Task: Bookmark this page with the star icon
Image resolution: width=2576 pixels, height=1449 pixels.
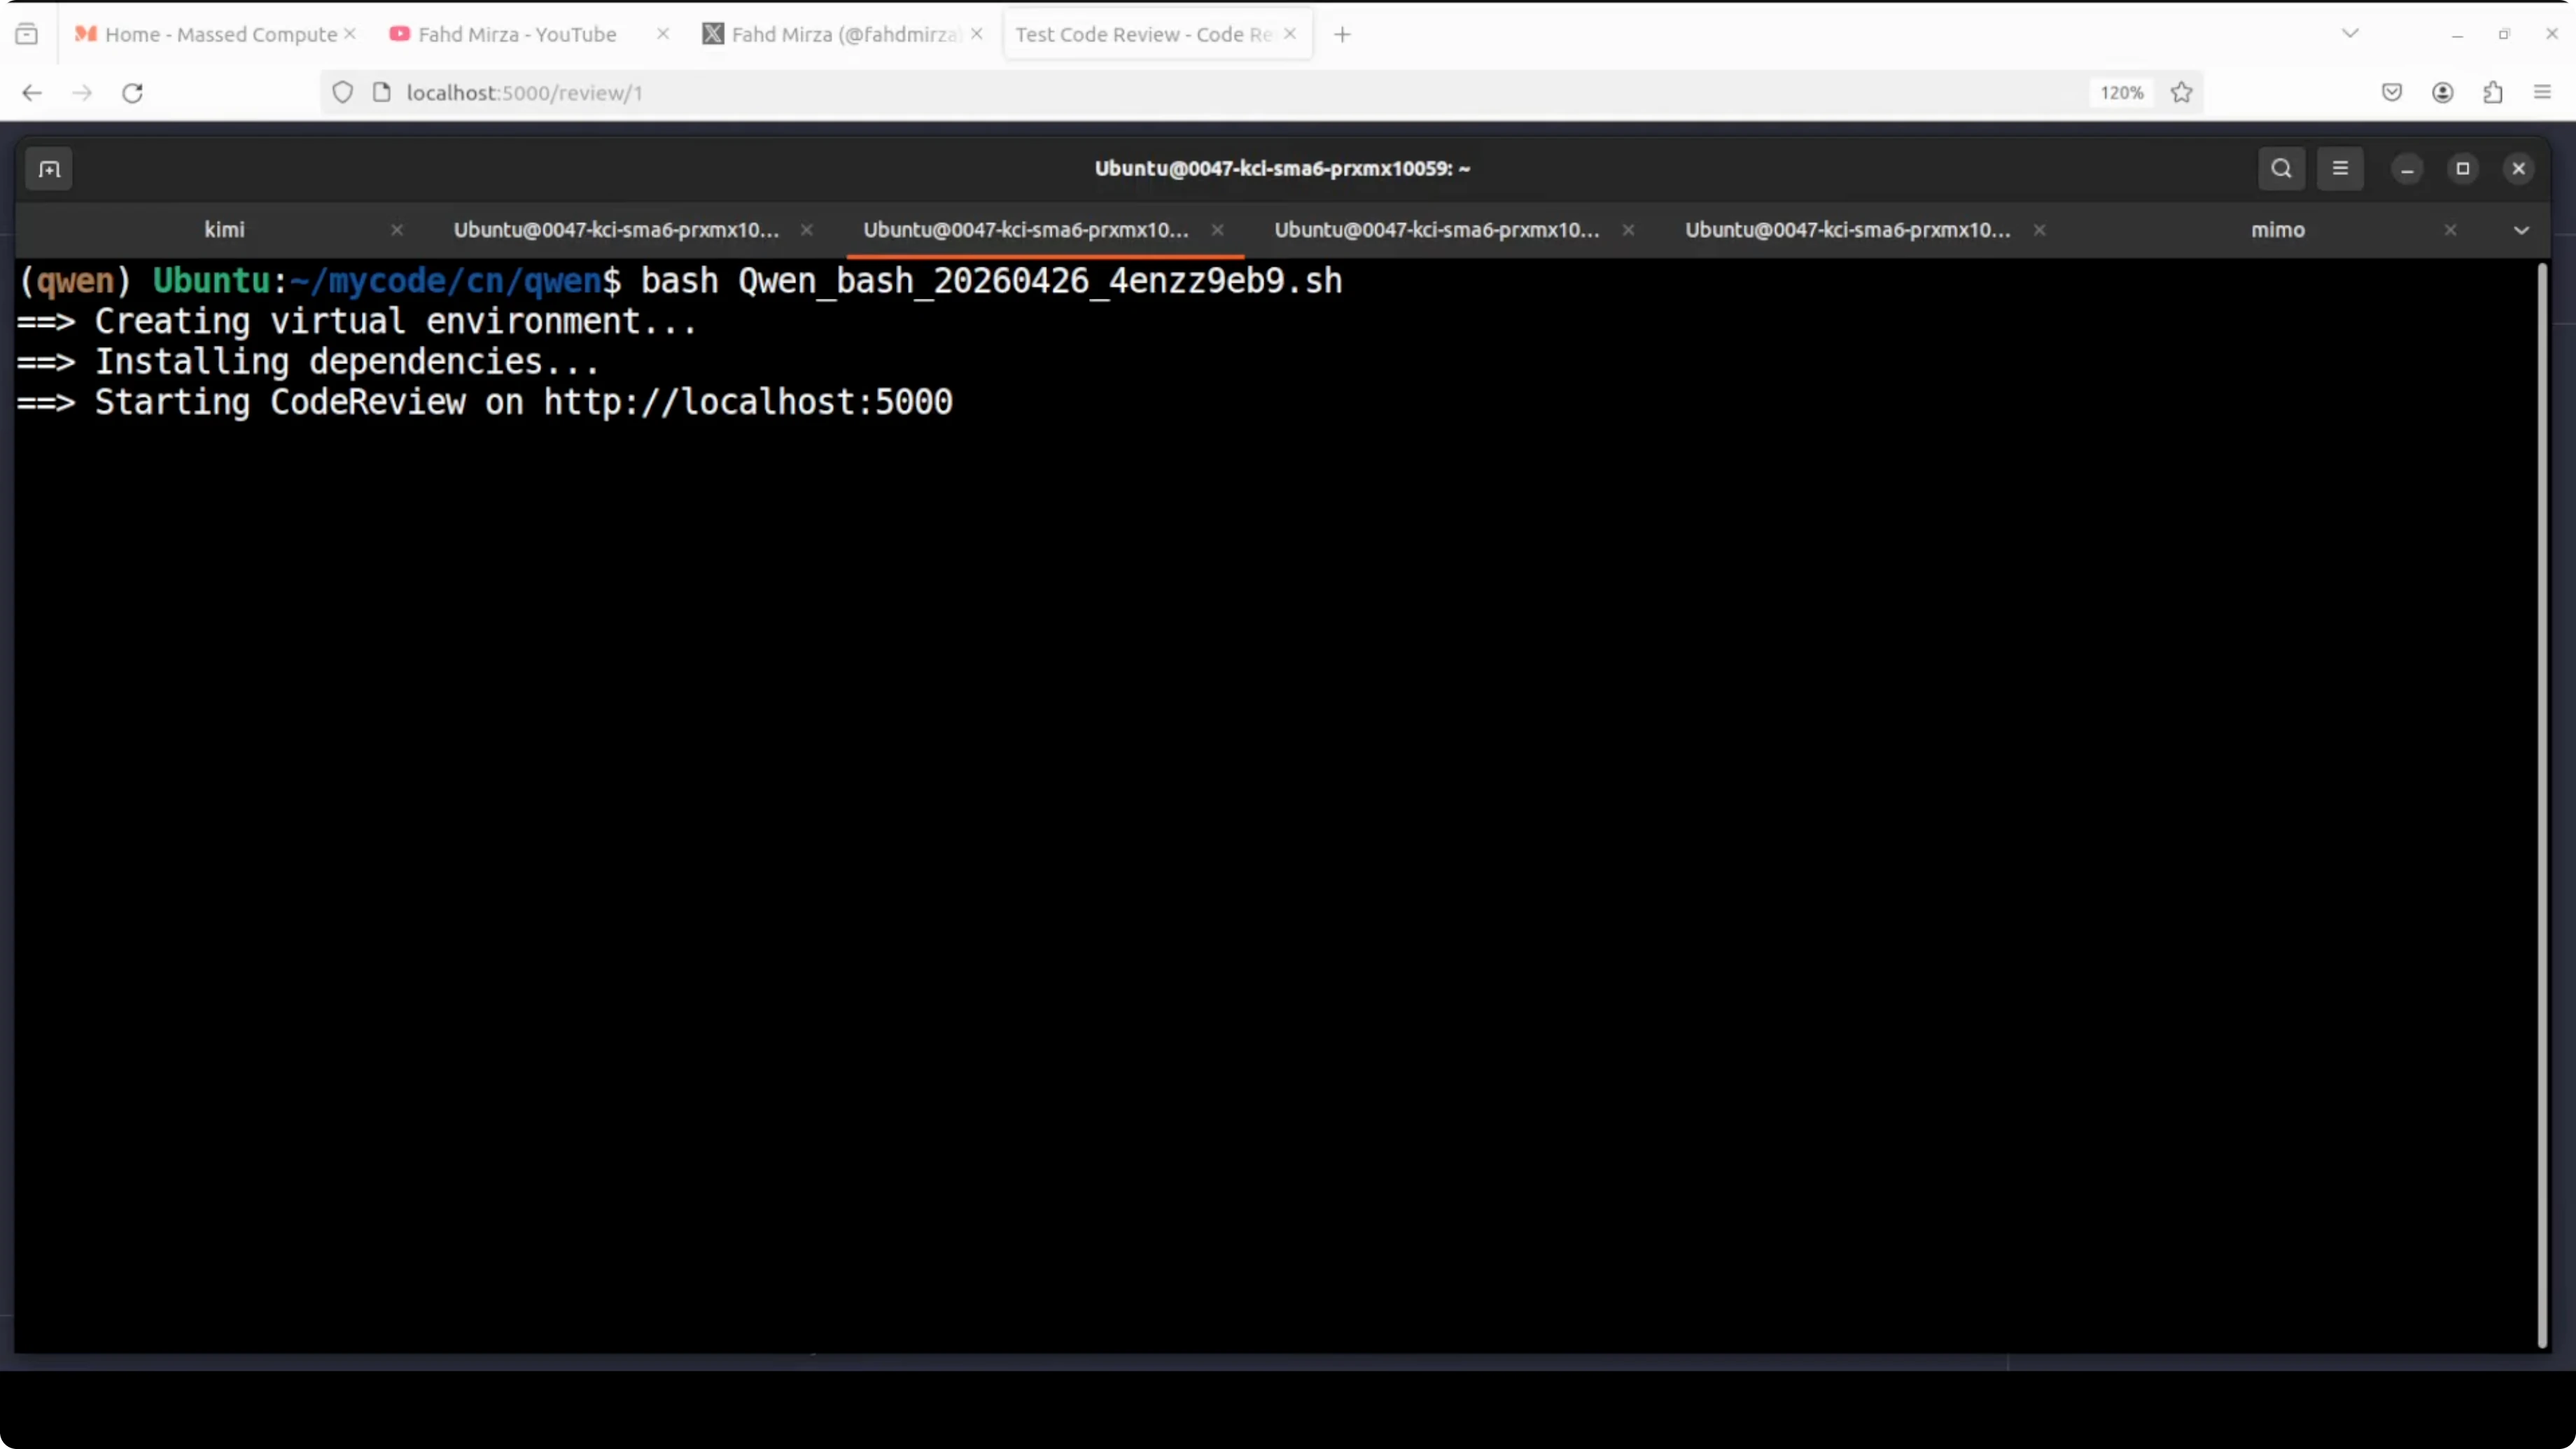Action: [2182, 93]
